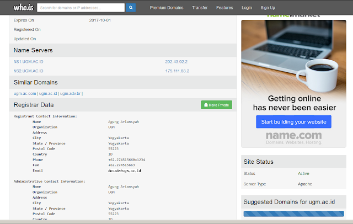Open the Transfer menu item

click(x=200, y=8)
